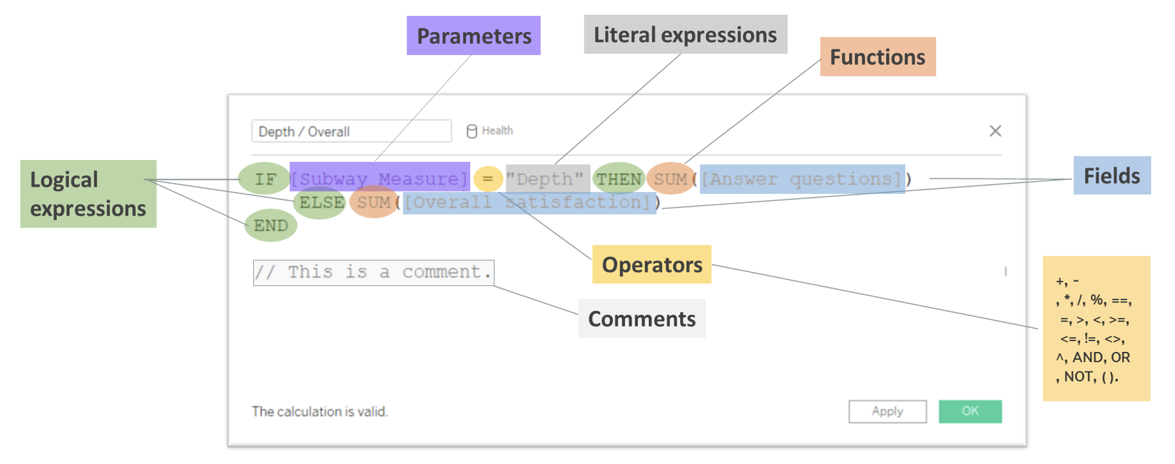Click the END keyword
Viewport: 1175px width, 464px height.
[270, 225]
